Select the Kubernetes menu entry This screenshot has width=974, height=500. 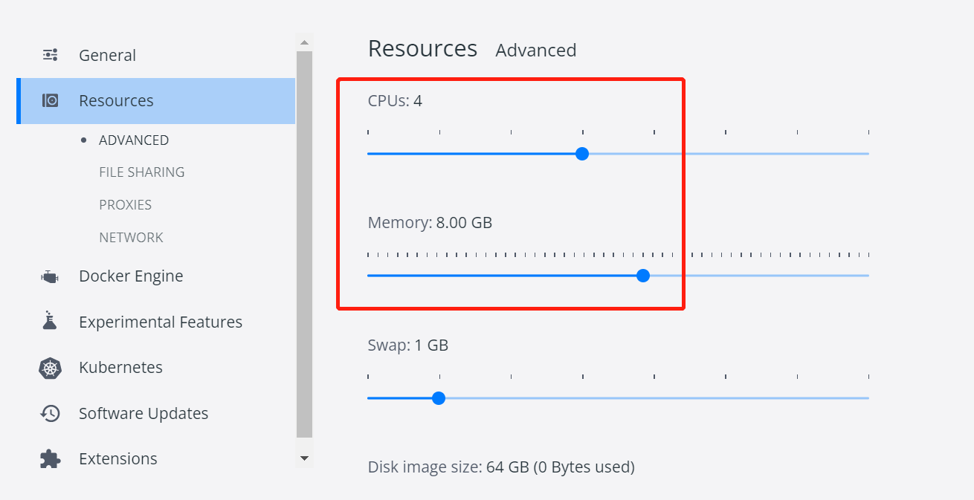tap(120, 368)
